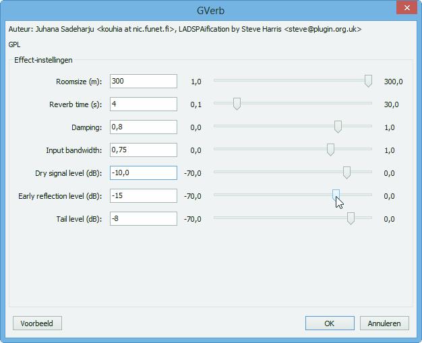Viewport: 422px width, 343px height.
Task: Confirm the effect with OK
Action: point(329,323)
